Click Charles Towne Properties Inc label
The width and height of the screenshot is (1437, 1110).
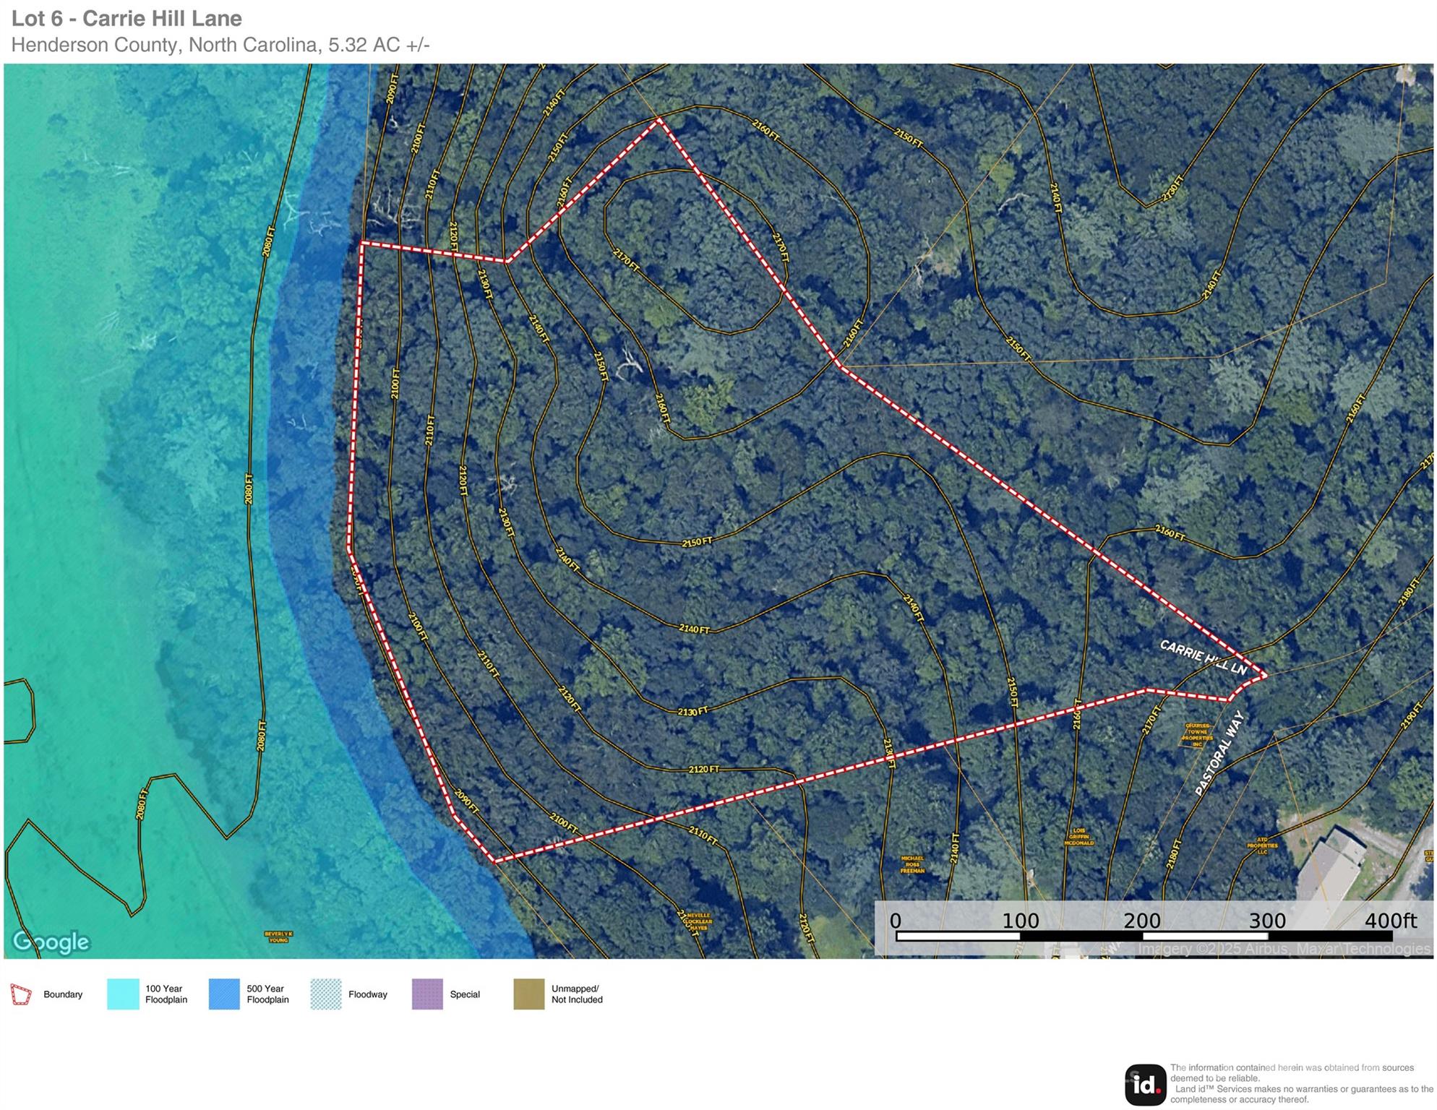1197,735
